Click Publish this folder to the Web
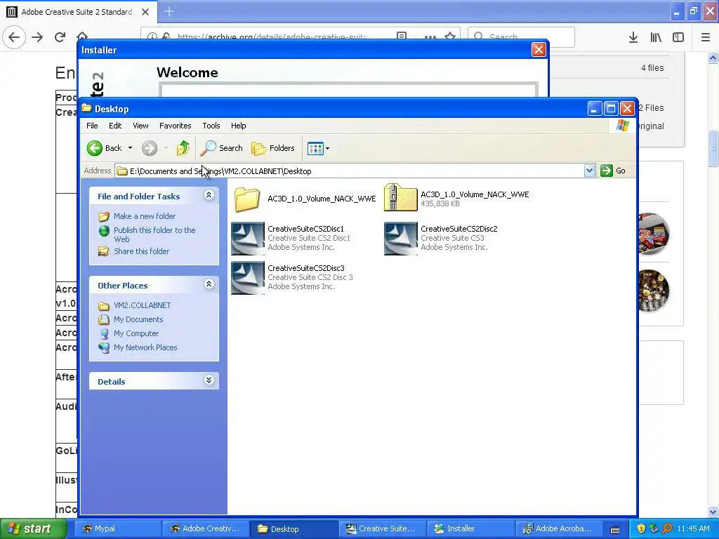Image resolution: width=719 pixels, height=539 pixels. (x=154, y=234)
